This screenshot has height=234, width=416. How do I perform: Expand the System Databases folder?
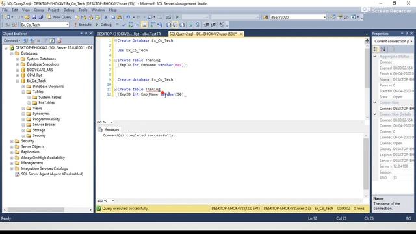point(18,59)
